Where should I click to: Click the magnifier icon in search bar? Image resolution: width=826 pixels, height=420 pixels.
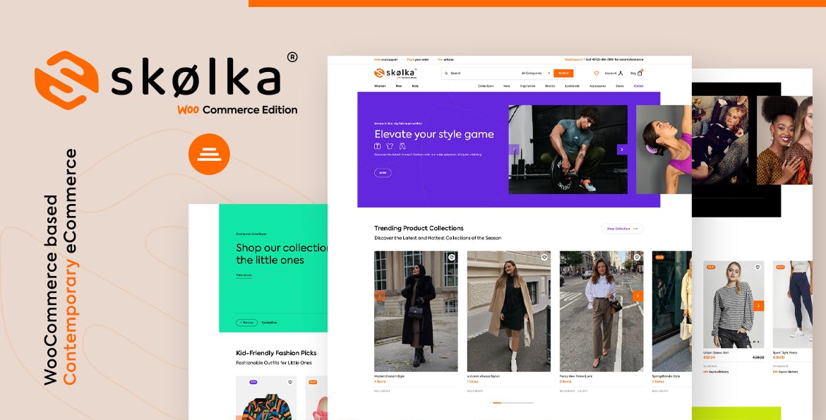446,73
